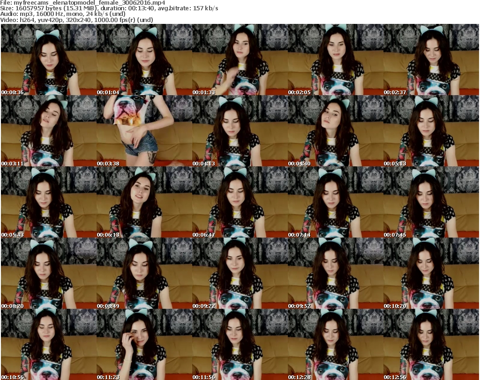This screenshot has height=380, width=480.
Task: Open the thumbnail marked 00:12:28
Action: 335,344
